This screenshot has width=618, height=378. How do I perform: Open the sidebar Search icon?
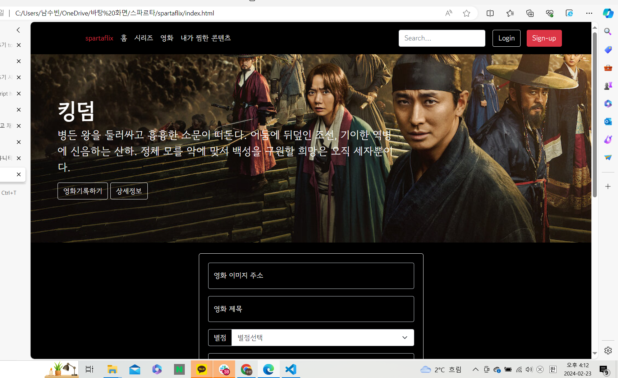click(x=608, y=32)
